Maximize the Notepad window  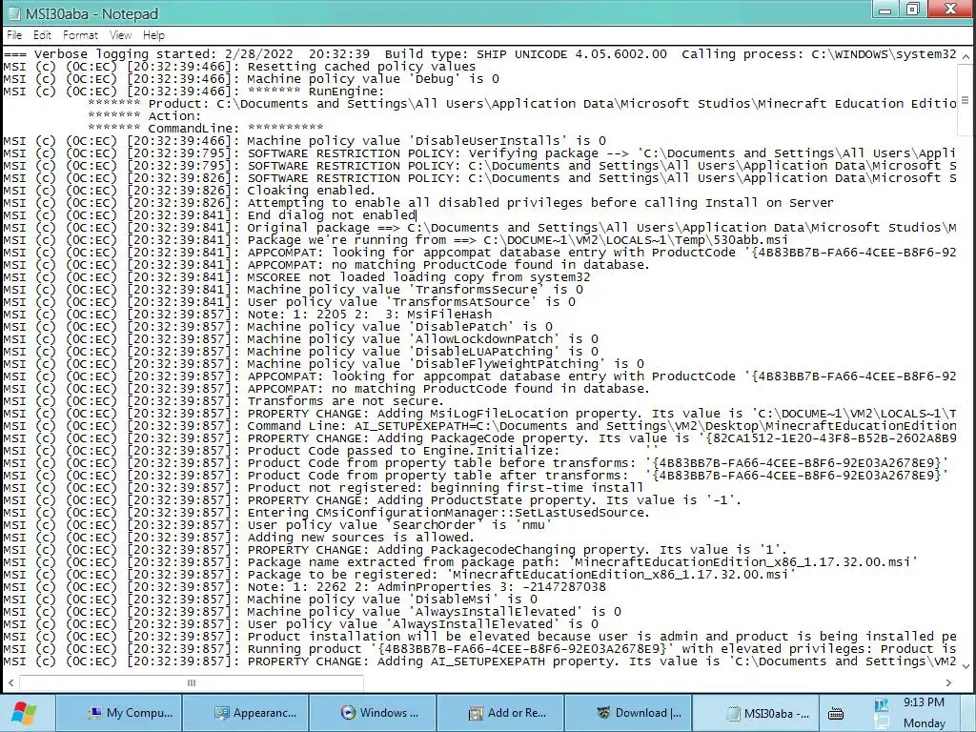pyautogui.click(x=912, y=10)
